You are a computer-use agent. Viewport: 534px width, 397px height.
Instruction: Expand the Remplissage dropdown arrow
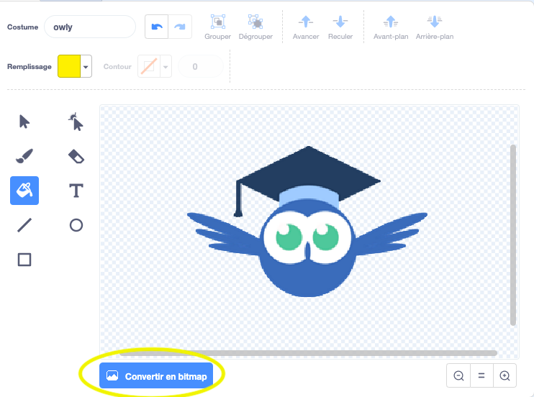tap(86, 66)
